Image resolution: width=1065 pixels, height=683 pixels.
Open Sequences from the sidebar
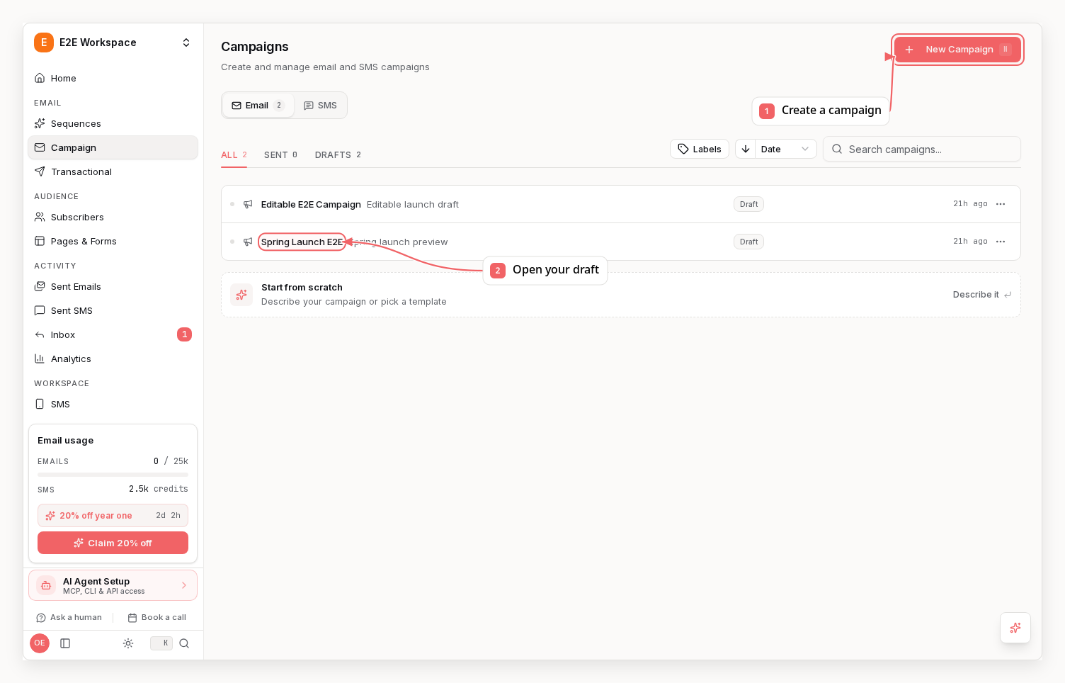point(113,123)
